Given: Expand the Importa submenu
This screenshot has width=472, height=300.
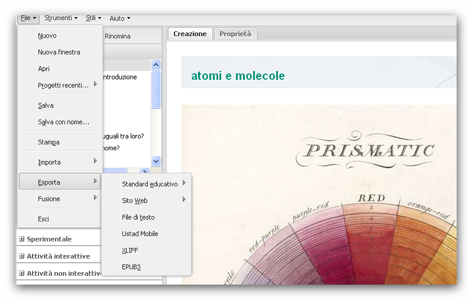Looking at the screenshot, I should click(60, 162).
